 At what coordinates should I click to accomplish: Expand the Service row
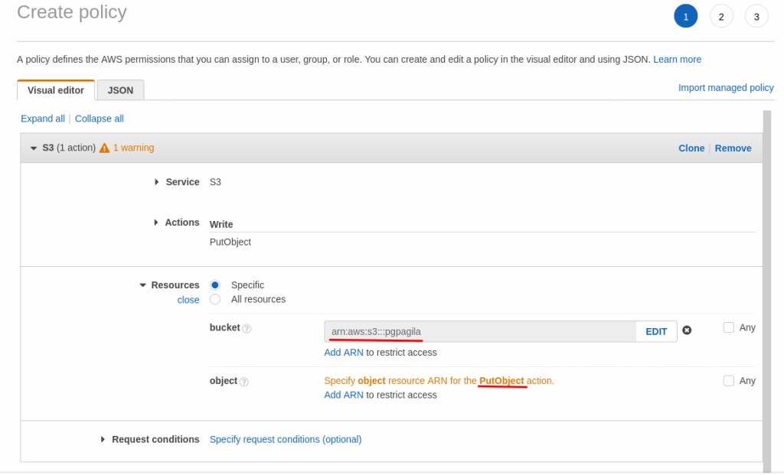tap(156, 182)
